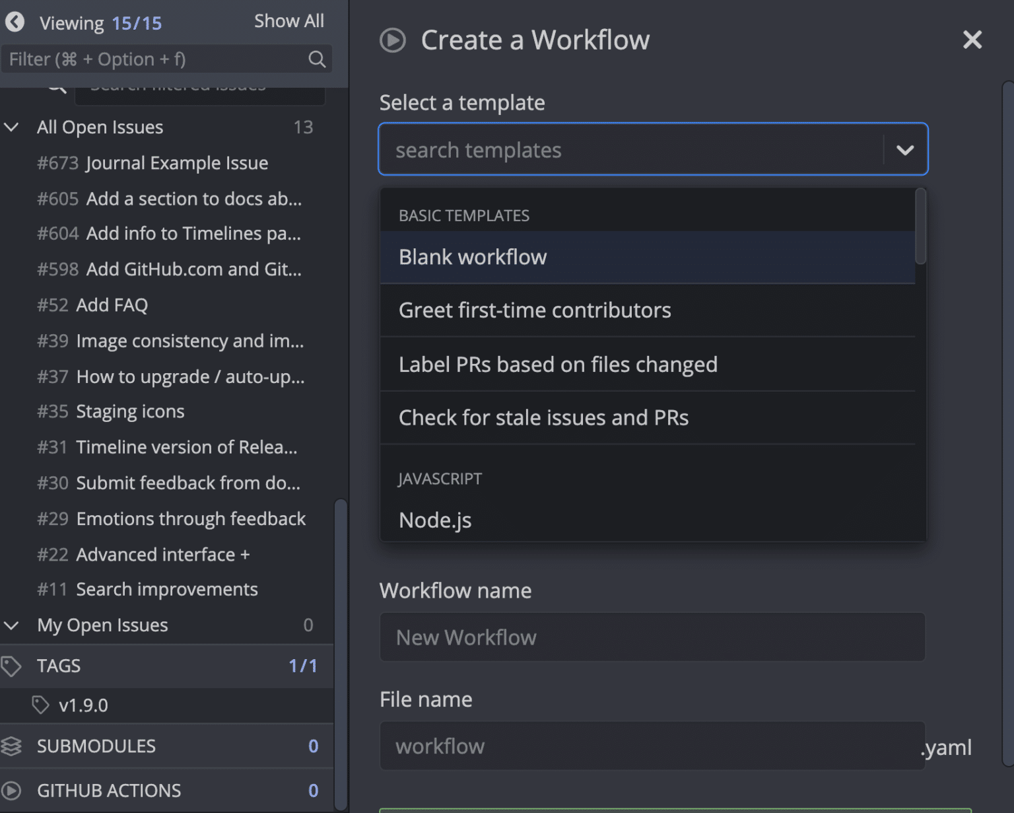The width and height of the screenshot is (1014, 813).
Task: Collapse the All Open Issues section
Action: (x=11, y=127)
